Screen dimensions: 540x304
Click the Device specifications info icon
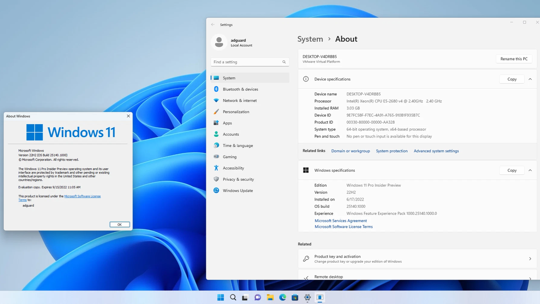[x=306, y=79]
